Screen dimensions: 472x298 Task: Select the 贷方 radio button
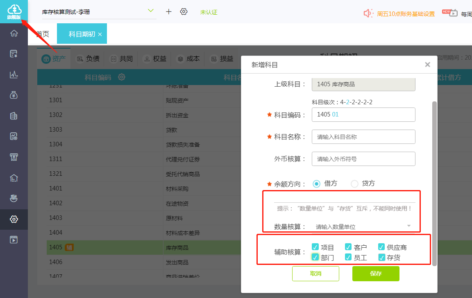coord(354,184)
